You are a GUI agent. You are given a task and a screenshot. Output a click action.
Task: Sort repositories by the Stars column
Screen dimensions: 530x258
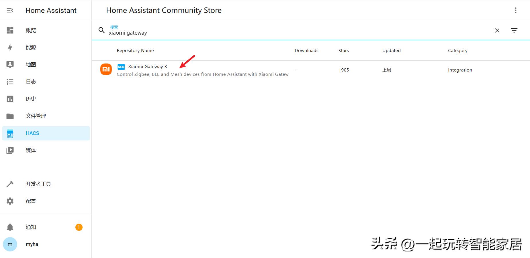click(x=343, y=50)
